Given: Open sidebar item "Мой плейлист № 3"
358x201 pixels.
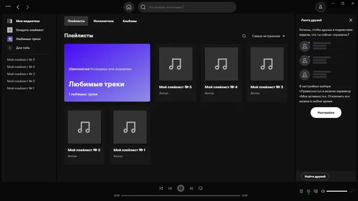Looking at the screenshot, I should 21,74.
